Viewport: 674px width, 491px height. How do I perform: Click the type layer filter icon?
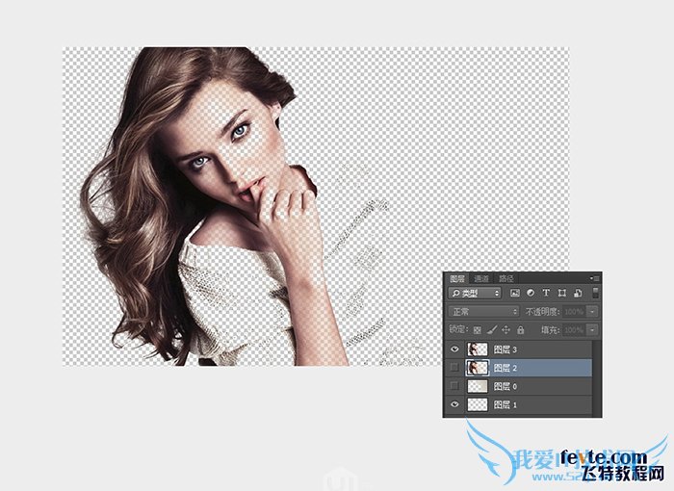pyautogui.click(x=546, y=293)
